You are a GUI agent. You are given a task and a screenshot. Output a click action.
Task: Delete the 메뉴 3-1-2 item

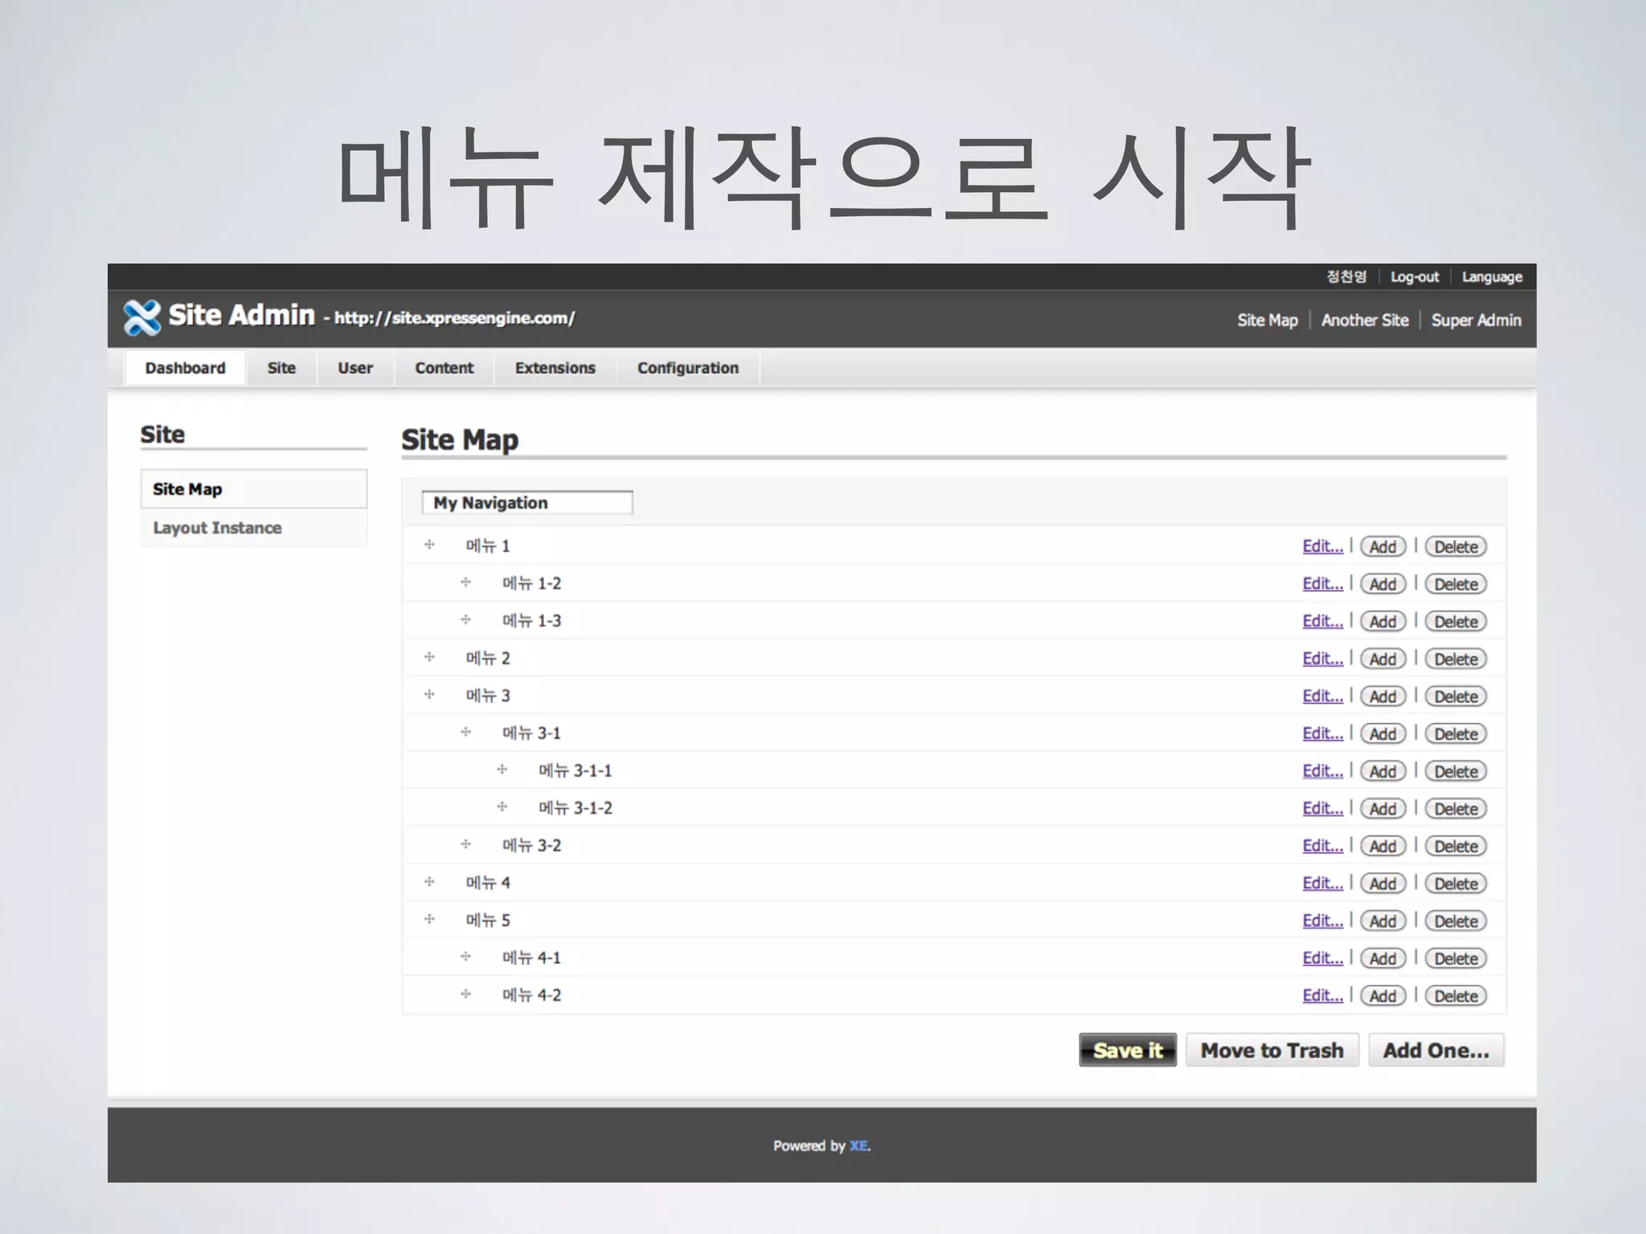pos(1456,809)
